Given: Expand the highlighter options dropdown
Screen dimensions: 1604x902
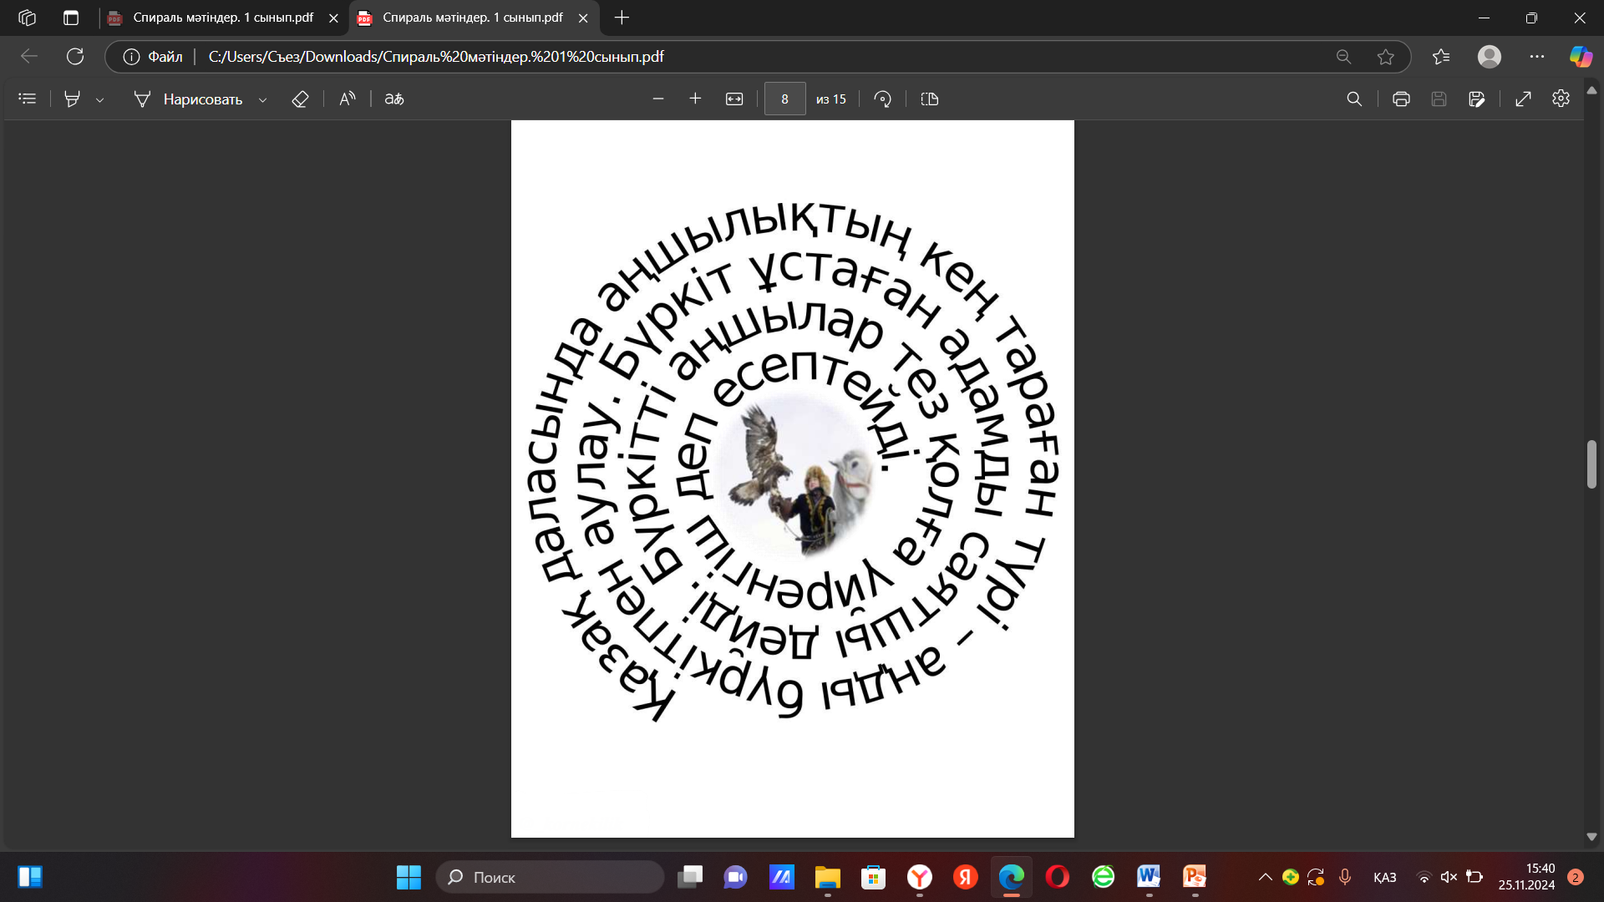Looking at the screenshot, I should tap(100, 99).
